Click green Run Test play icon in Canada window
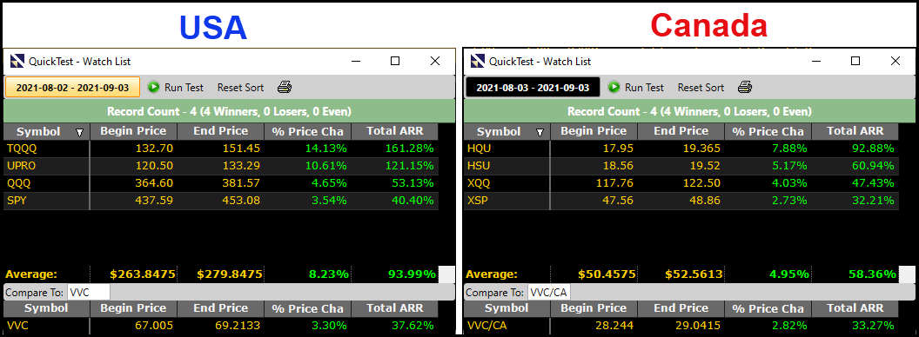Viewport: 919px width, 337px height. (x=614, y=87)
